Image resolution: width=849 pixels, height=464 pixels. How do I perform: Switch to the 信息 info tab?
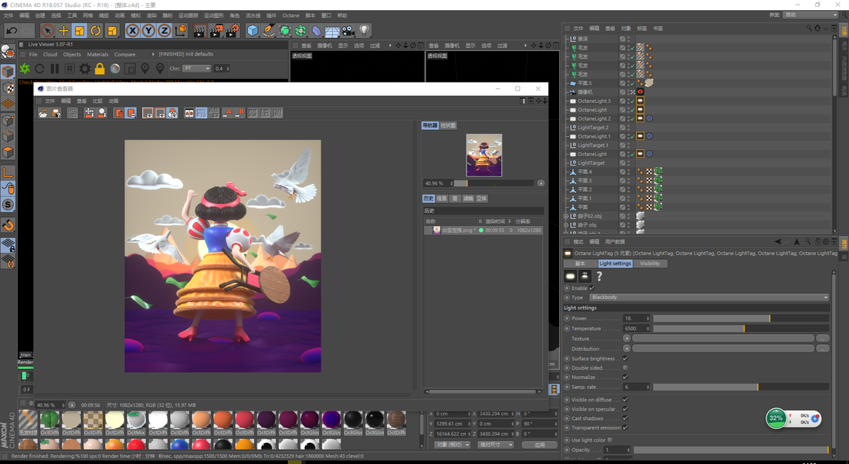click(442, 199)
